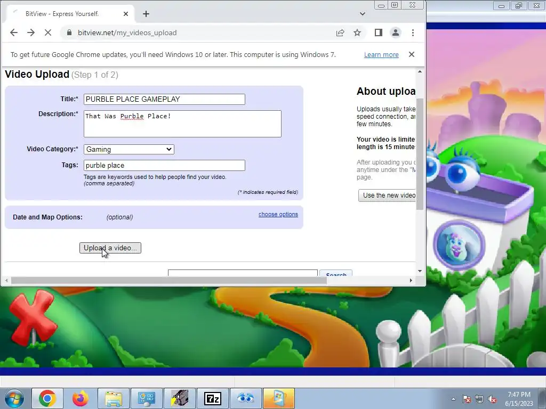Show hidden tray icons arrow
Image resolution: width=546 pixels, height=409 pixels.
click(453, 399)
